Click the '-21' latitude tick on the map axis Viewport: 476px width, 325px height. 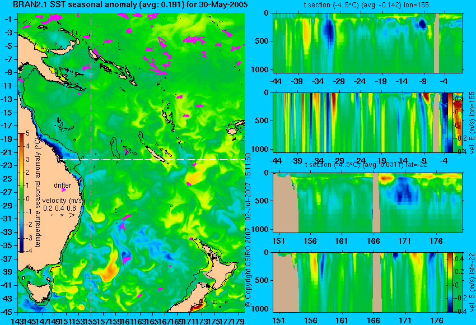click(x=6, y=152)
